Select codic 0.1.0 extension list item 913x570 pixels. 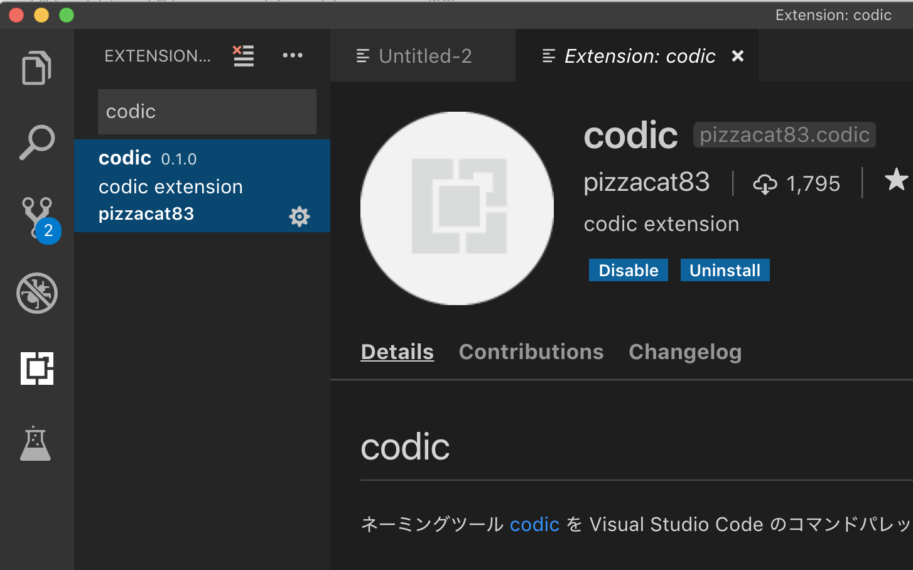point(202,186)
